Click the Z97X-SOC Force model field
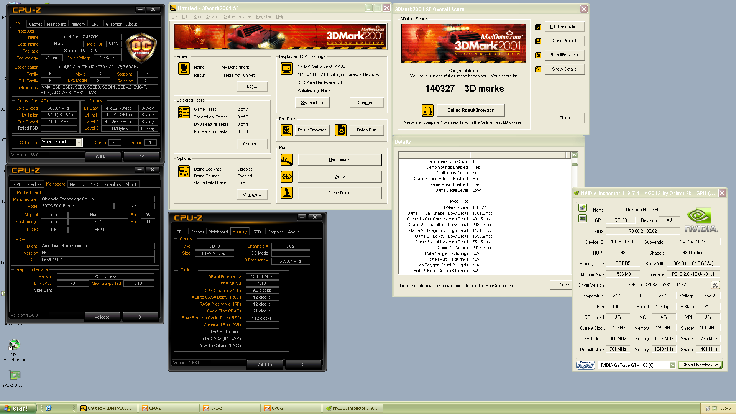736x414 pixels. tap(77, 206)
